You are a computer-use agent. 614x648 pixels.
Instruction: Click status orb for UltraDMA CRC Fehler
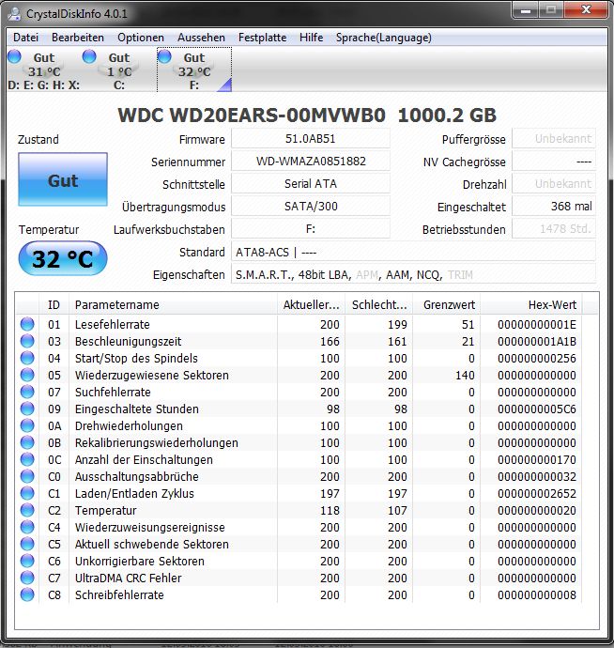tap(27, 579)
